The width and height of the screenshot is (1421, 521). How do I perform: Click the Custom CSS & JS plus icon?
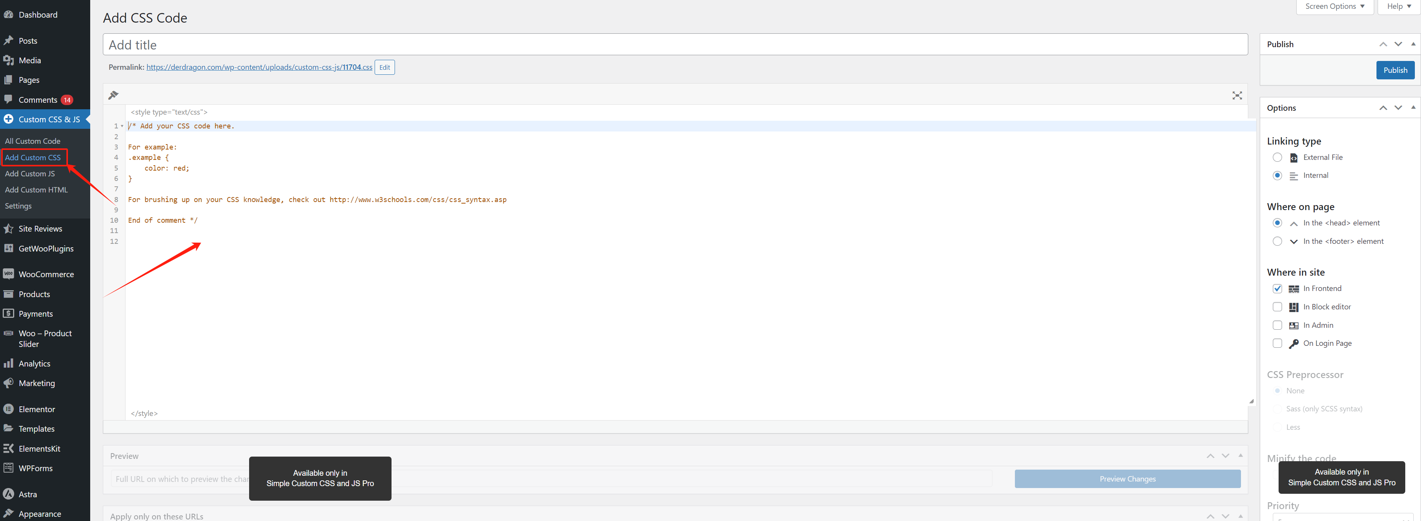pos(9,119)
